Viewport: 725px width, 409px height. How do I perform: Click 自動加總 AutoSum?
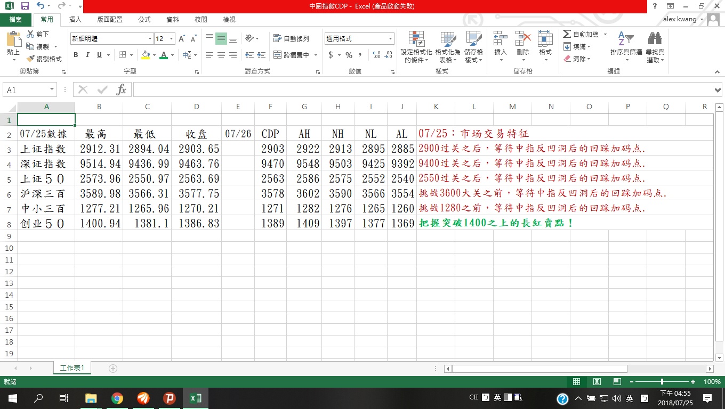pos(581,34)
